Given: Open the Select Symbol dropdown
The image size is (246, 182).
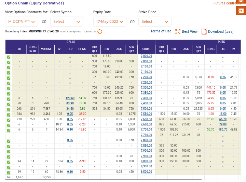Looking at the screenshot, I should click(67, 21).
